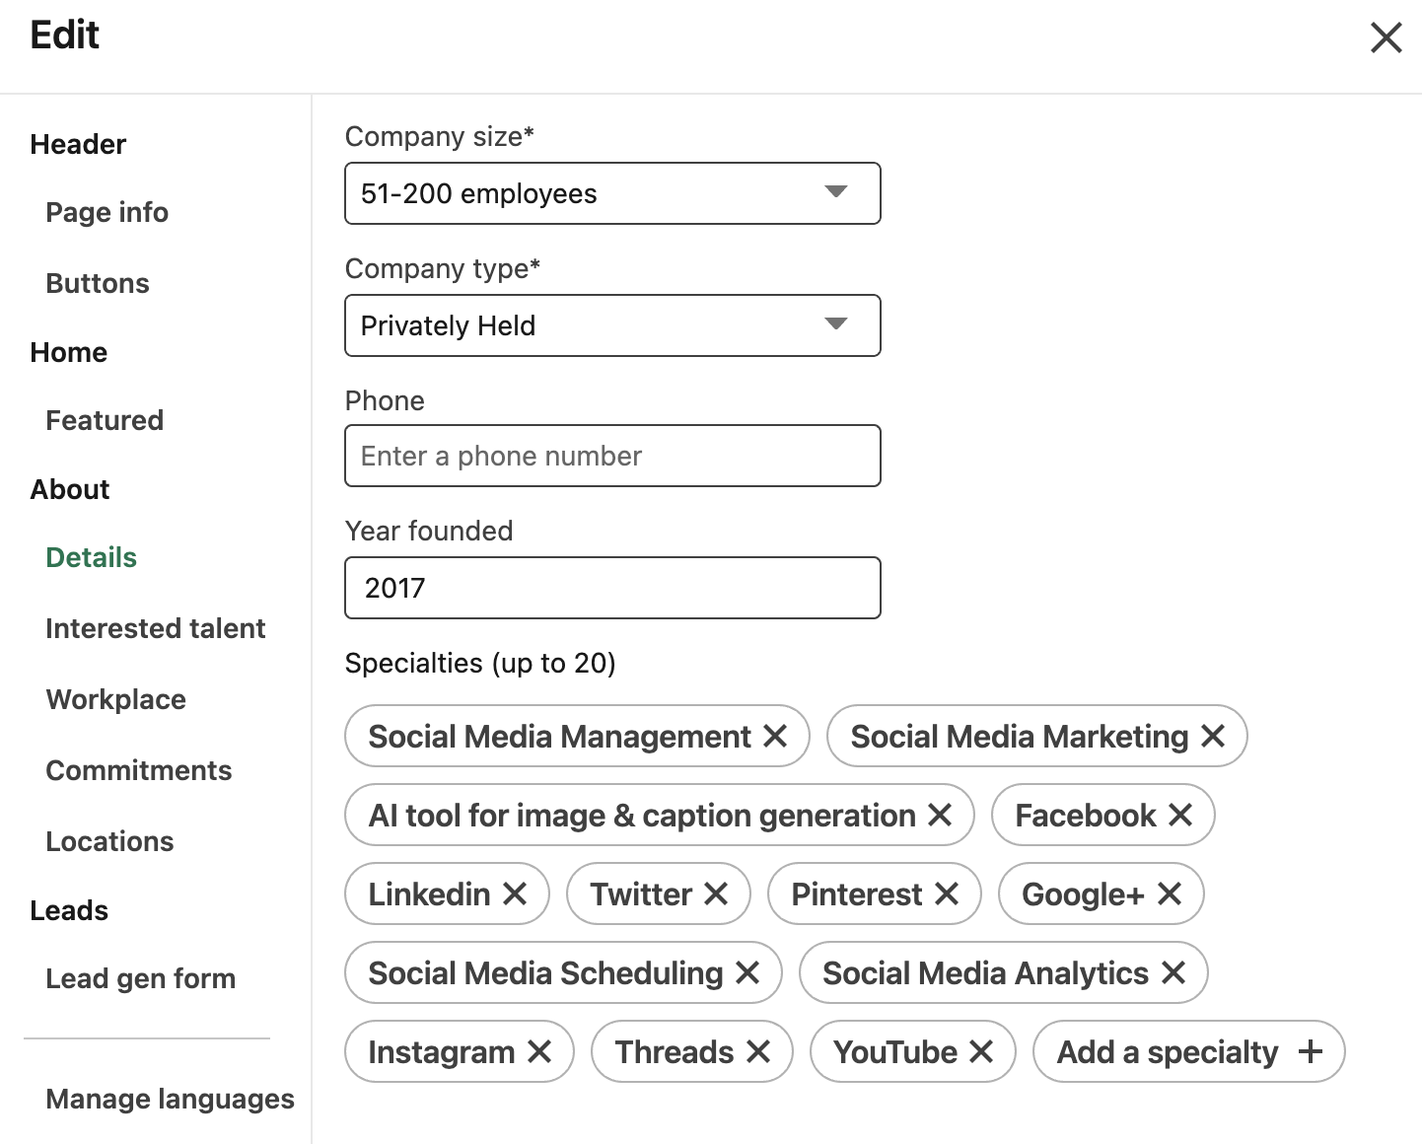1422x1144 pixels.
Task: Open Interested talent section
Action: pos(156,628)
